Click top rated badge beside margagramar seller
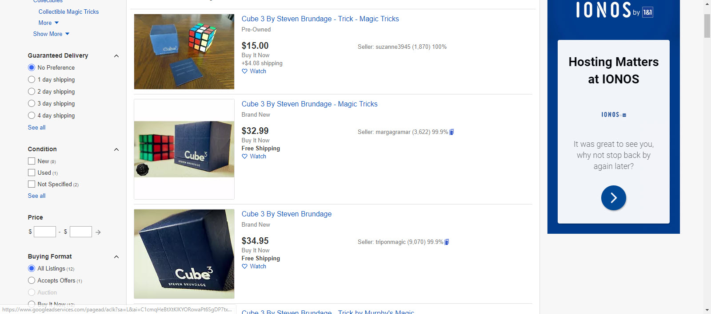Image resolution: width=711 pixels, height=314 pixels. point(451,132)
